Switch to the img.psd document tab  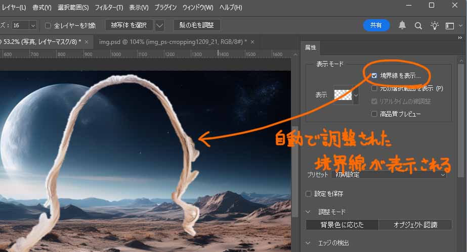pyautogui.click(x=172, y=41)
